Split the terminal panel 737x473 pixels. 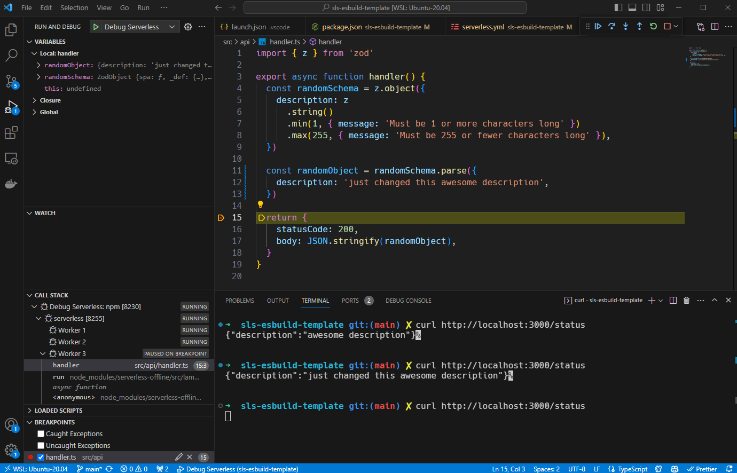point(673,301)
